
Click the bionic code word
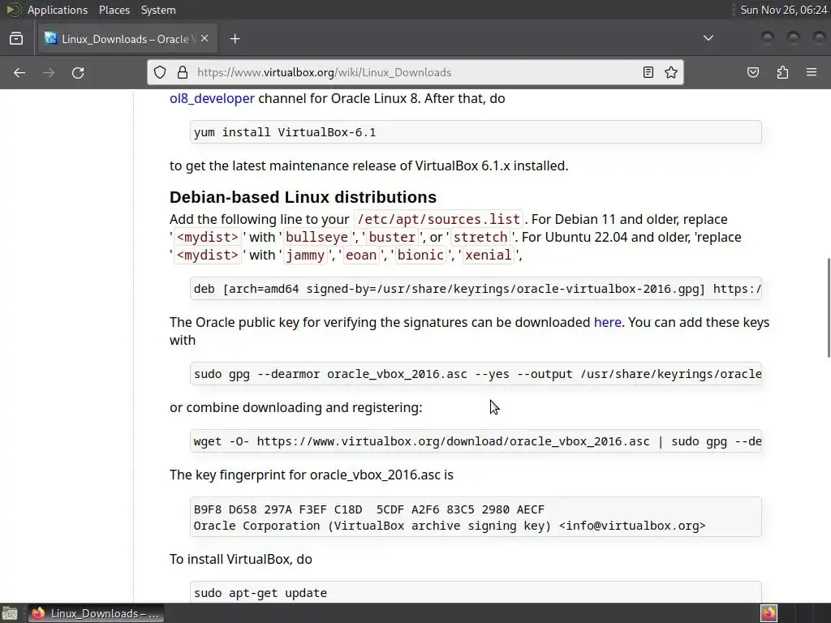(x=420, y=256)
